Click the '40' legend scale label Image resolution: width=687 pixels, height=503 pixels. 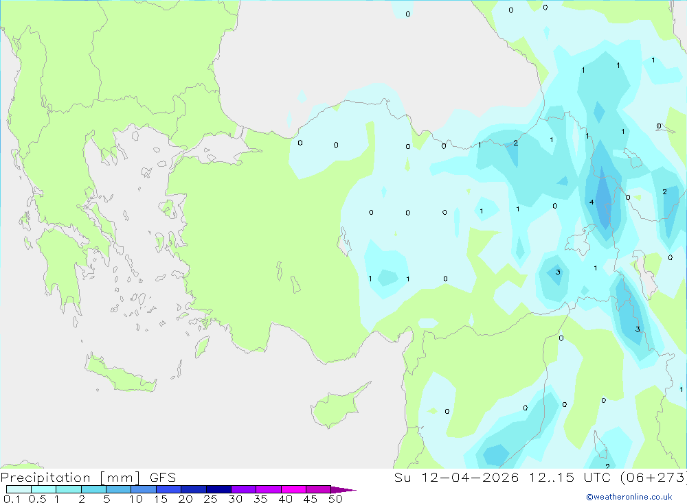click(x=285, y=499)
